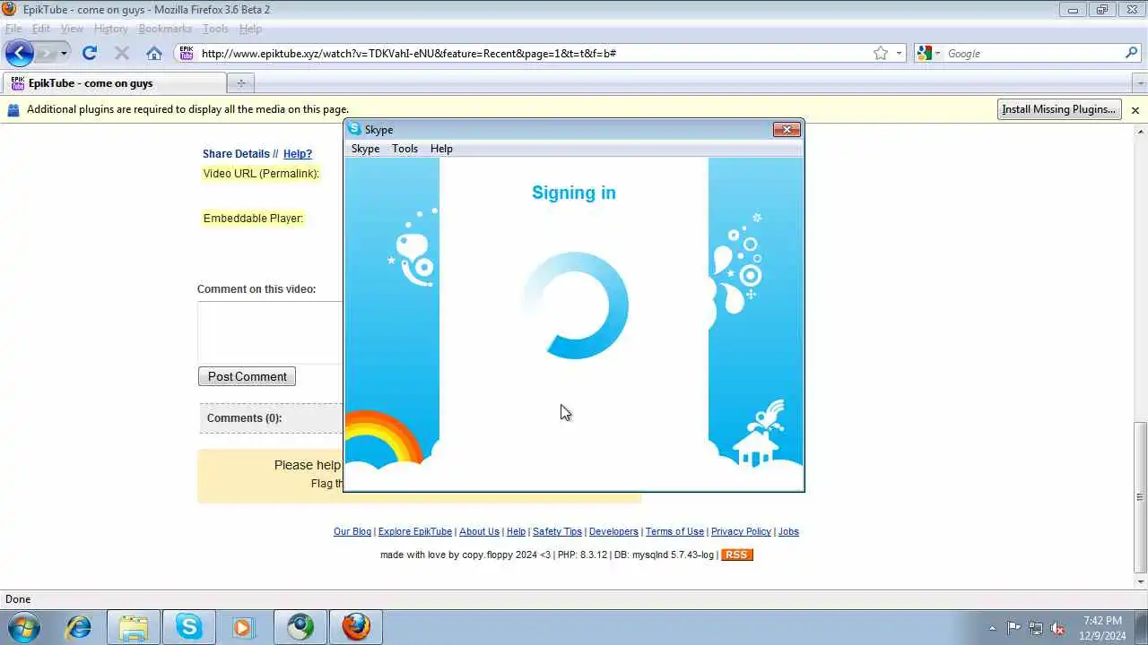The height and width of the screenshot is (645, 1148).
Task: Click the globe application taskbar icon
Action: tap(300, 627)
